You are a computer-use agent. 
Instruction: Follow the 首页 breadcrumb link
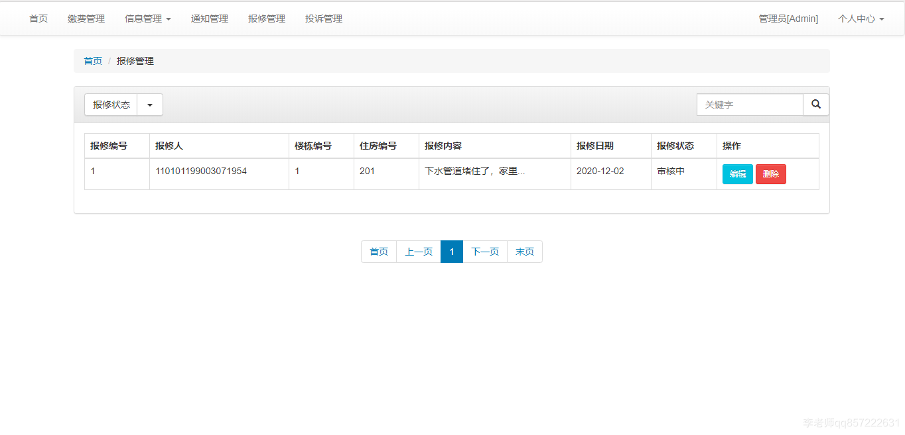(93, 60)
